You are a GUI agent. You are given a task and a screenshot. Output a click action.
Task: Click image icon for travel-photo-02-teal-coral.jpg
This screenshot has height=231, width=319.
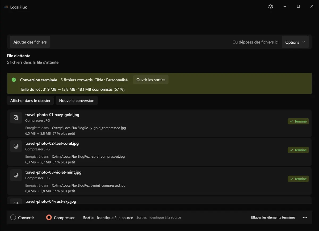[x=16, y=146]
